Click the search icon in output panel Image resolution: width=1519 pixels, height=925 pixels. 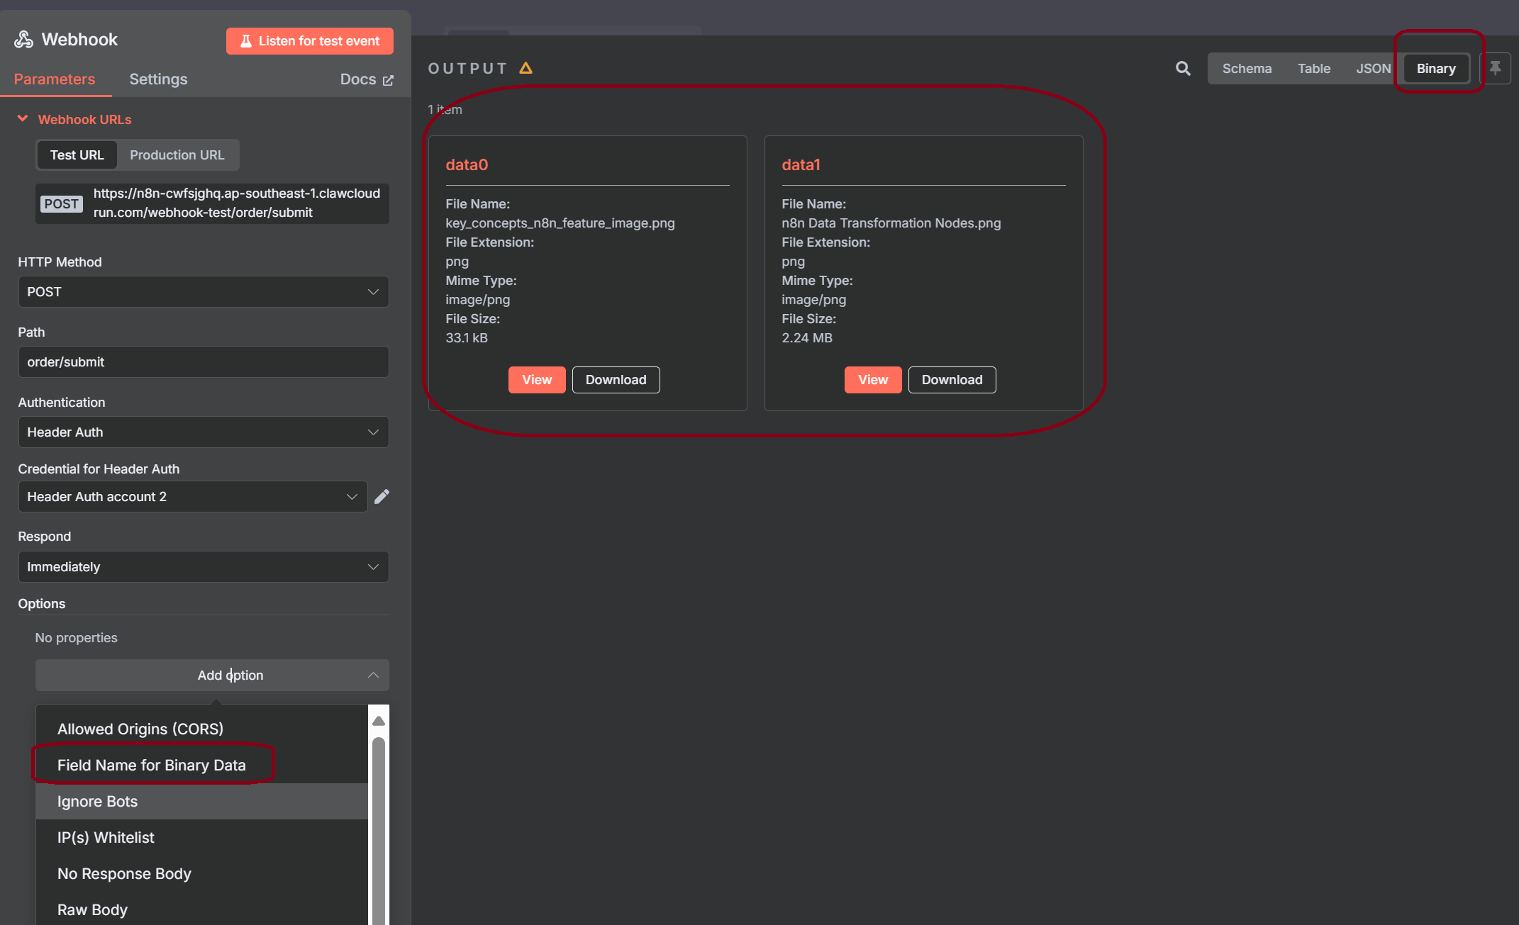coord(1183,69)
